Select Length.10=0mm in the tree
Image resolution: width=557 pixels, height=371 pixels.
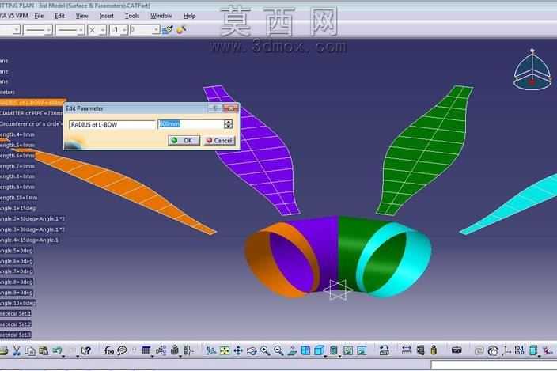coord(18,198)
